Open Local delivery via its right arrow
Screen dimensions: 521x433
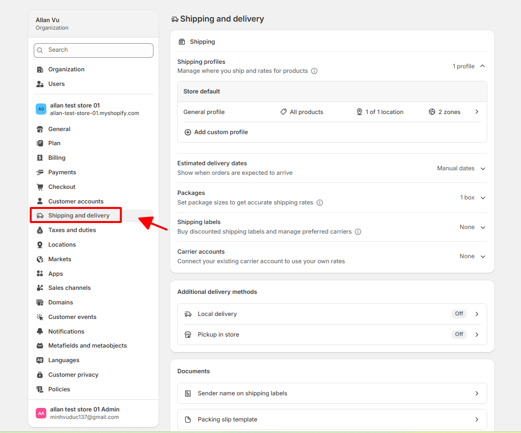pos(477,314)
